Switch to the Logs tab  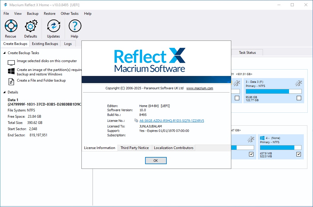(x=68, y=44)
